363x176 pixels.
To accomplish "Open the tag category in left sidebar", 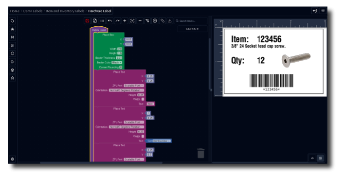I will click(13, 21).
